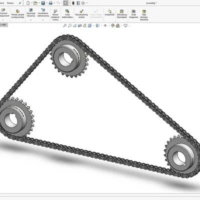200x200 pixels.
Task: Open Lista materiałów tool
Action: 67,13
